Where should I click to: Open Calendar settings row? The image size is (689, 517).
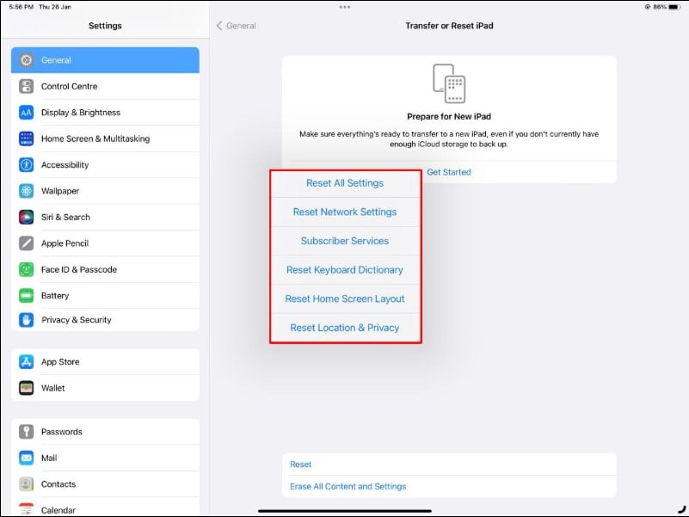(x=105, y=507)
